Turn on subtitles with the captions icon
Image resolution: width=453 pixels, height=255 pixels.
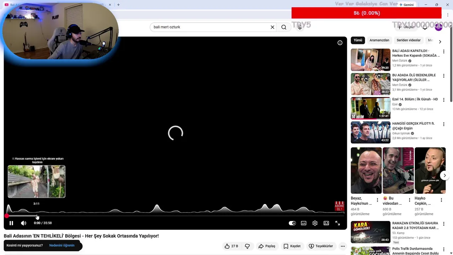pyautogui.click(x=304, y=223)
